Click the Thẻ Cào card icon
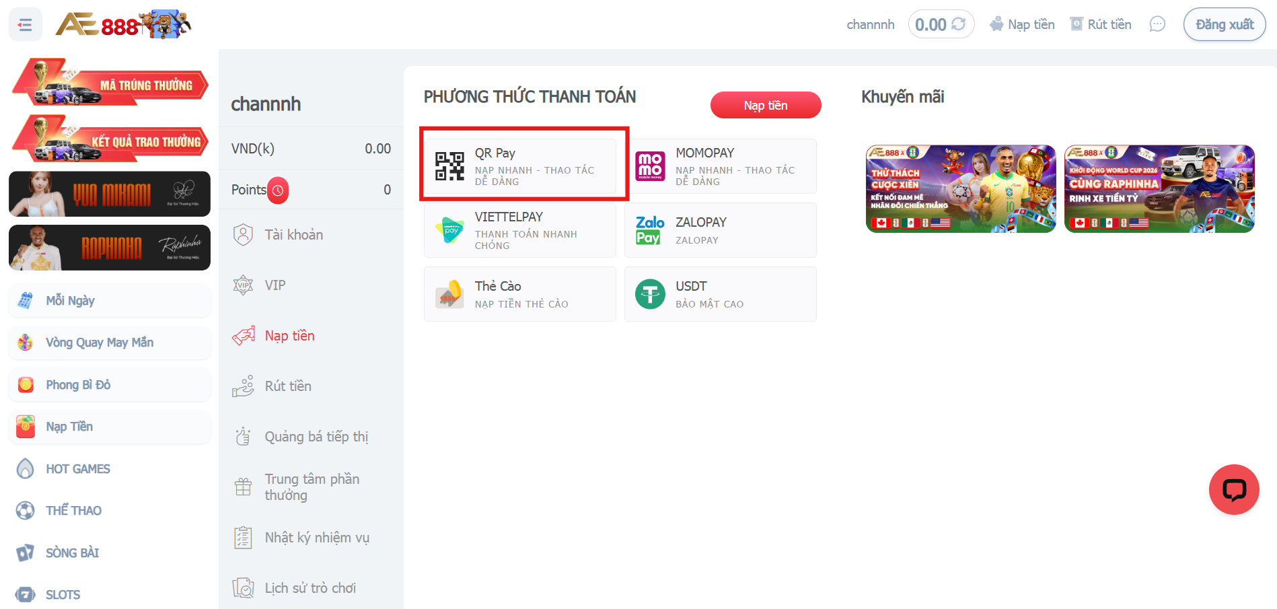The image size is (1277, 609). point(449,294)
